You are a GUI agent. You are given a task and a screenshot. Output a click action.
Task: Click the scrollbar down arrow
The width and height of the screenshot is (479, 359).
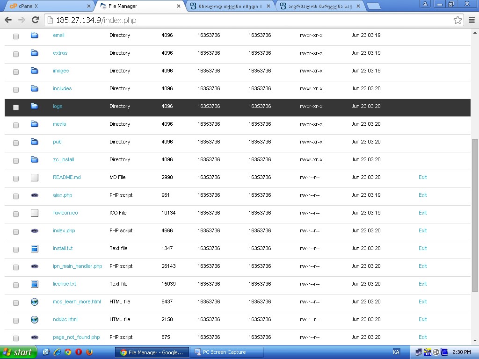[x=475, y=341]
